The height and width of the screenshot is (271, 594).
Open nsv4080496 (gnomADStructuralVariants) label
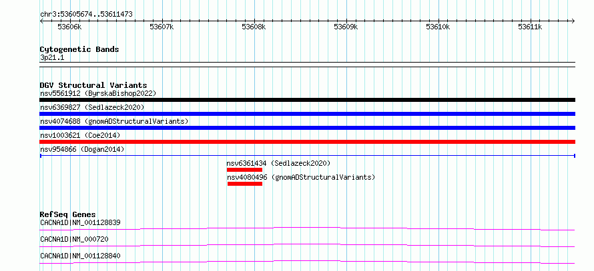[301, 177]
